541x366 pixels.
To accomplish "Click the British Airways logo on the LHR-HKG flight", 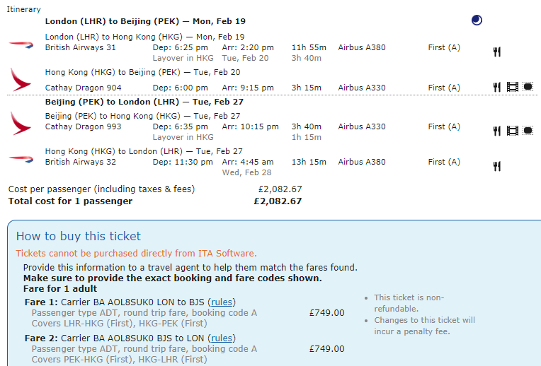I will tap(21, 44).
